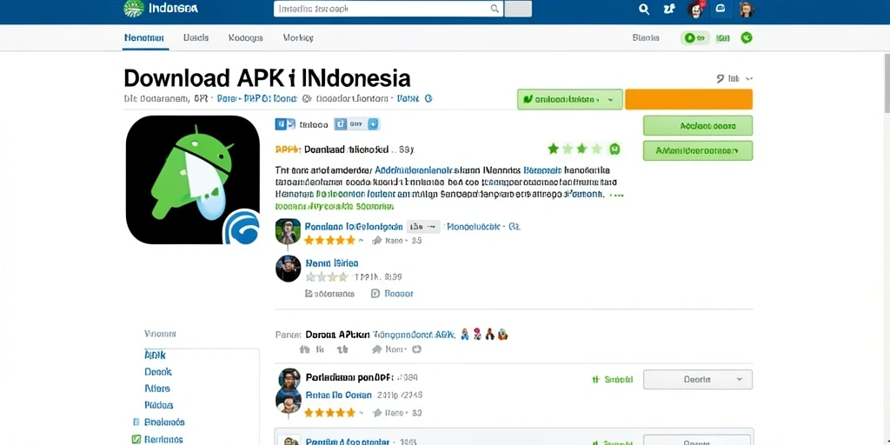Switch to the "Bands" tab
The image size is (890, 445).
(x=196, y=37)
